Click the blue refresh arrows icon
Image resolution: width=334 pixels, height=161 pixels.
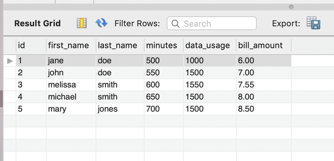tap(101, 23)
